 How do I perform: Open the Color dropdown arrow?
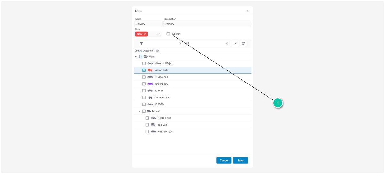click(x=159, y=34)
